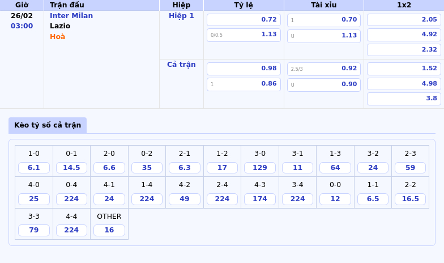
Task: Pick the 1-1 score odds 6.5
Action: (x=373, y=198)
